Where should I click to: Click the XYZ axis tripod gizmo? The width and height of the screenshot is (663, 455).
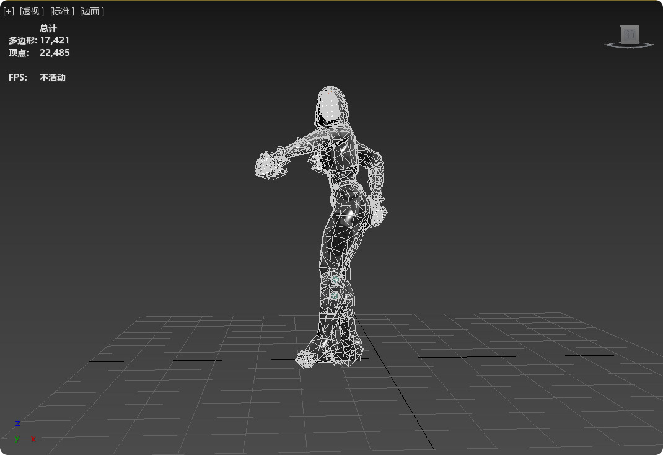pos(24,432)
